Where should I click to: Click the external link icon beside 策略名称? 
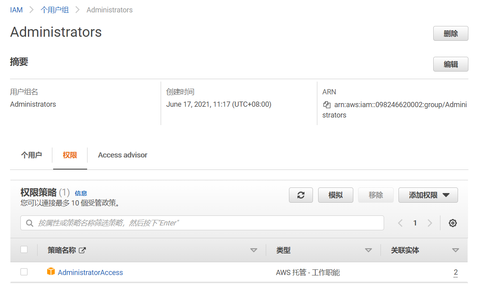point(82,250)
